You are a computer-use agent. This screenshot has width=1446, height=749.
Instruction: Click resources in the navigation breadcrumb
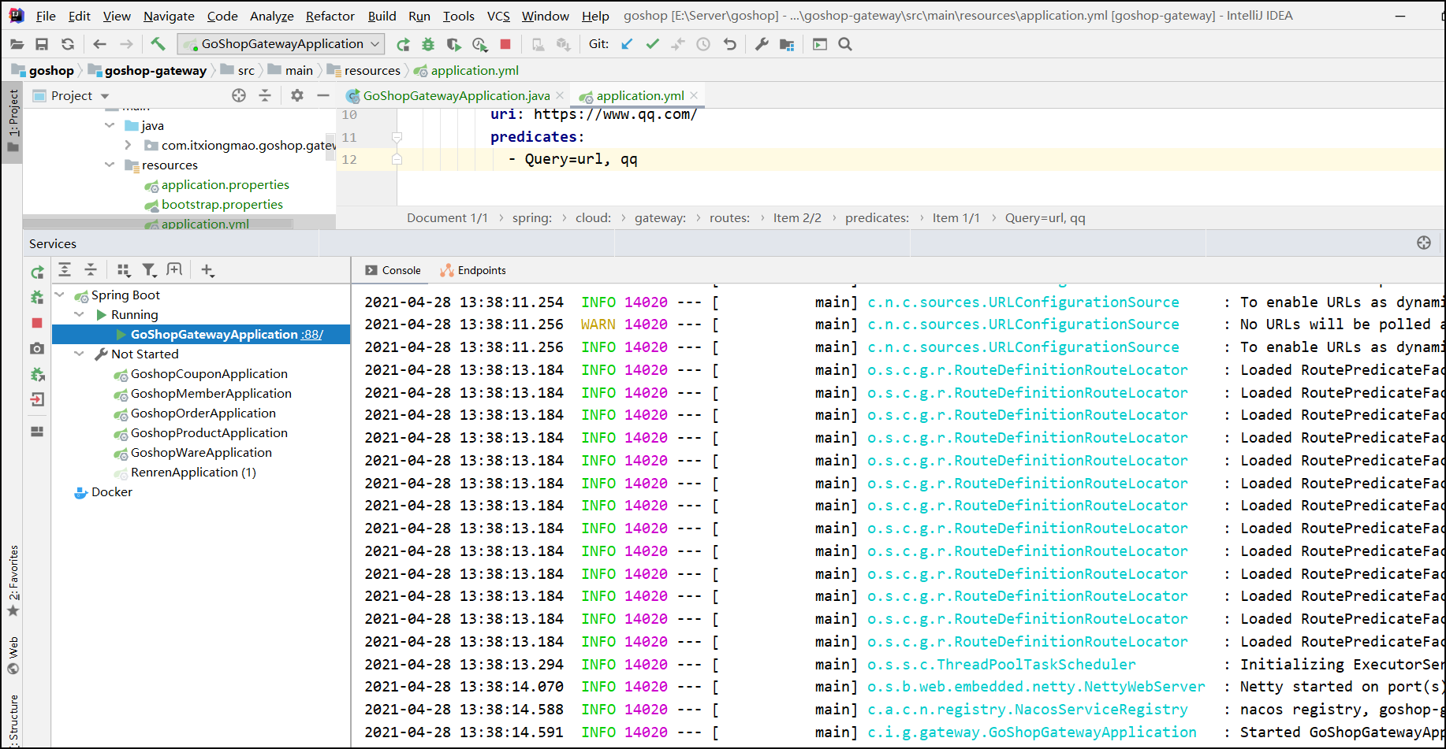pyautogui.click(x=372, y=70)
